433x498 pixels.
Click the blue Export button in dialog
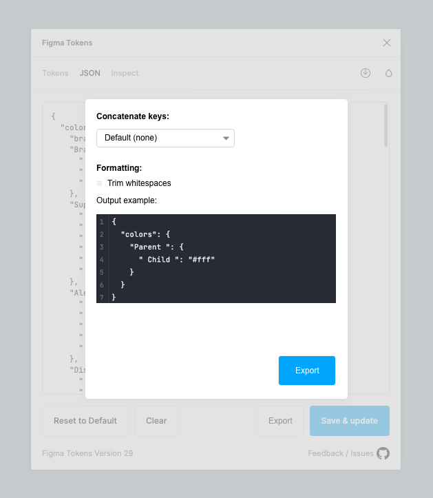[x=306, y=371]
